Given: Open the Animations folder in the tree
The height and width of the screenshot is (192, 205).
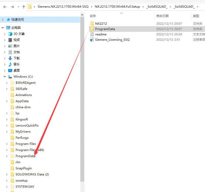Looking at the screenshot, I should tap(24, 95).
